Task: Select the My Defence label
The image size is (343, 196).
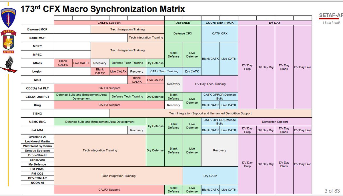Action: point(37,164)
